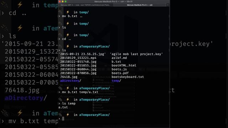Click the window title Marcuss-MacBook-Pro-5 -zsh 58x31
Viewport: 228px width, 128px height.
tap(113, 1)
